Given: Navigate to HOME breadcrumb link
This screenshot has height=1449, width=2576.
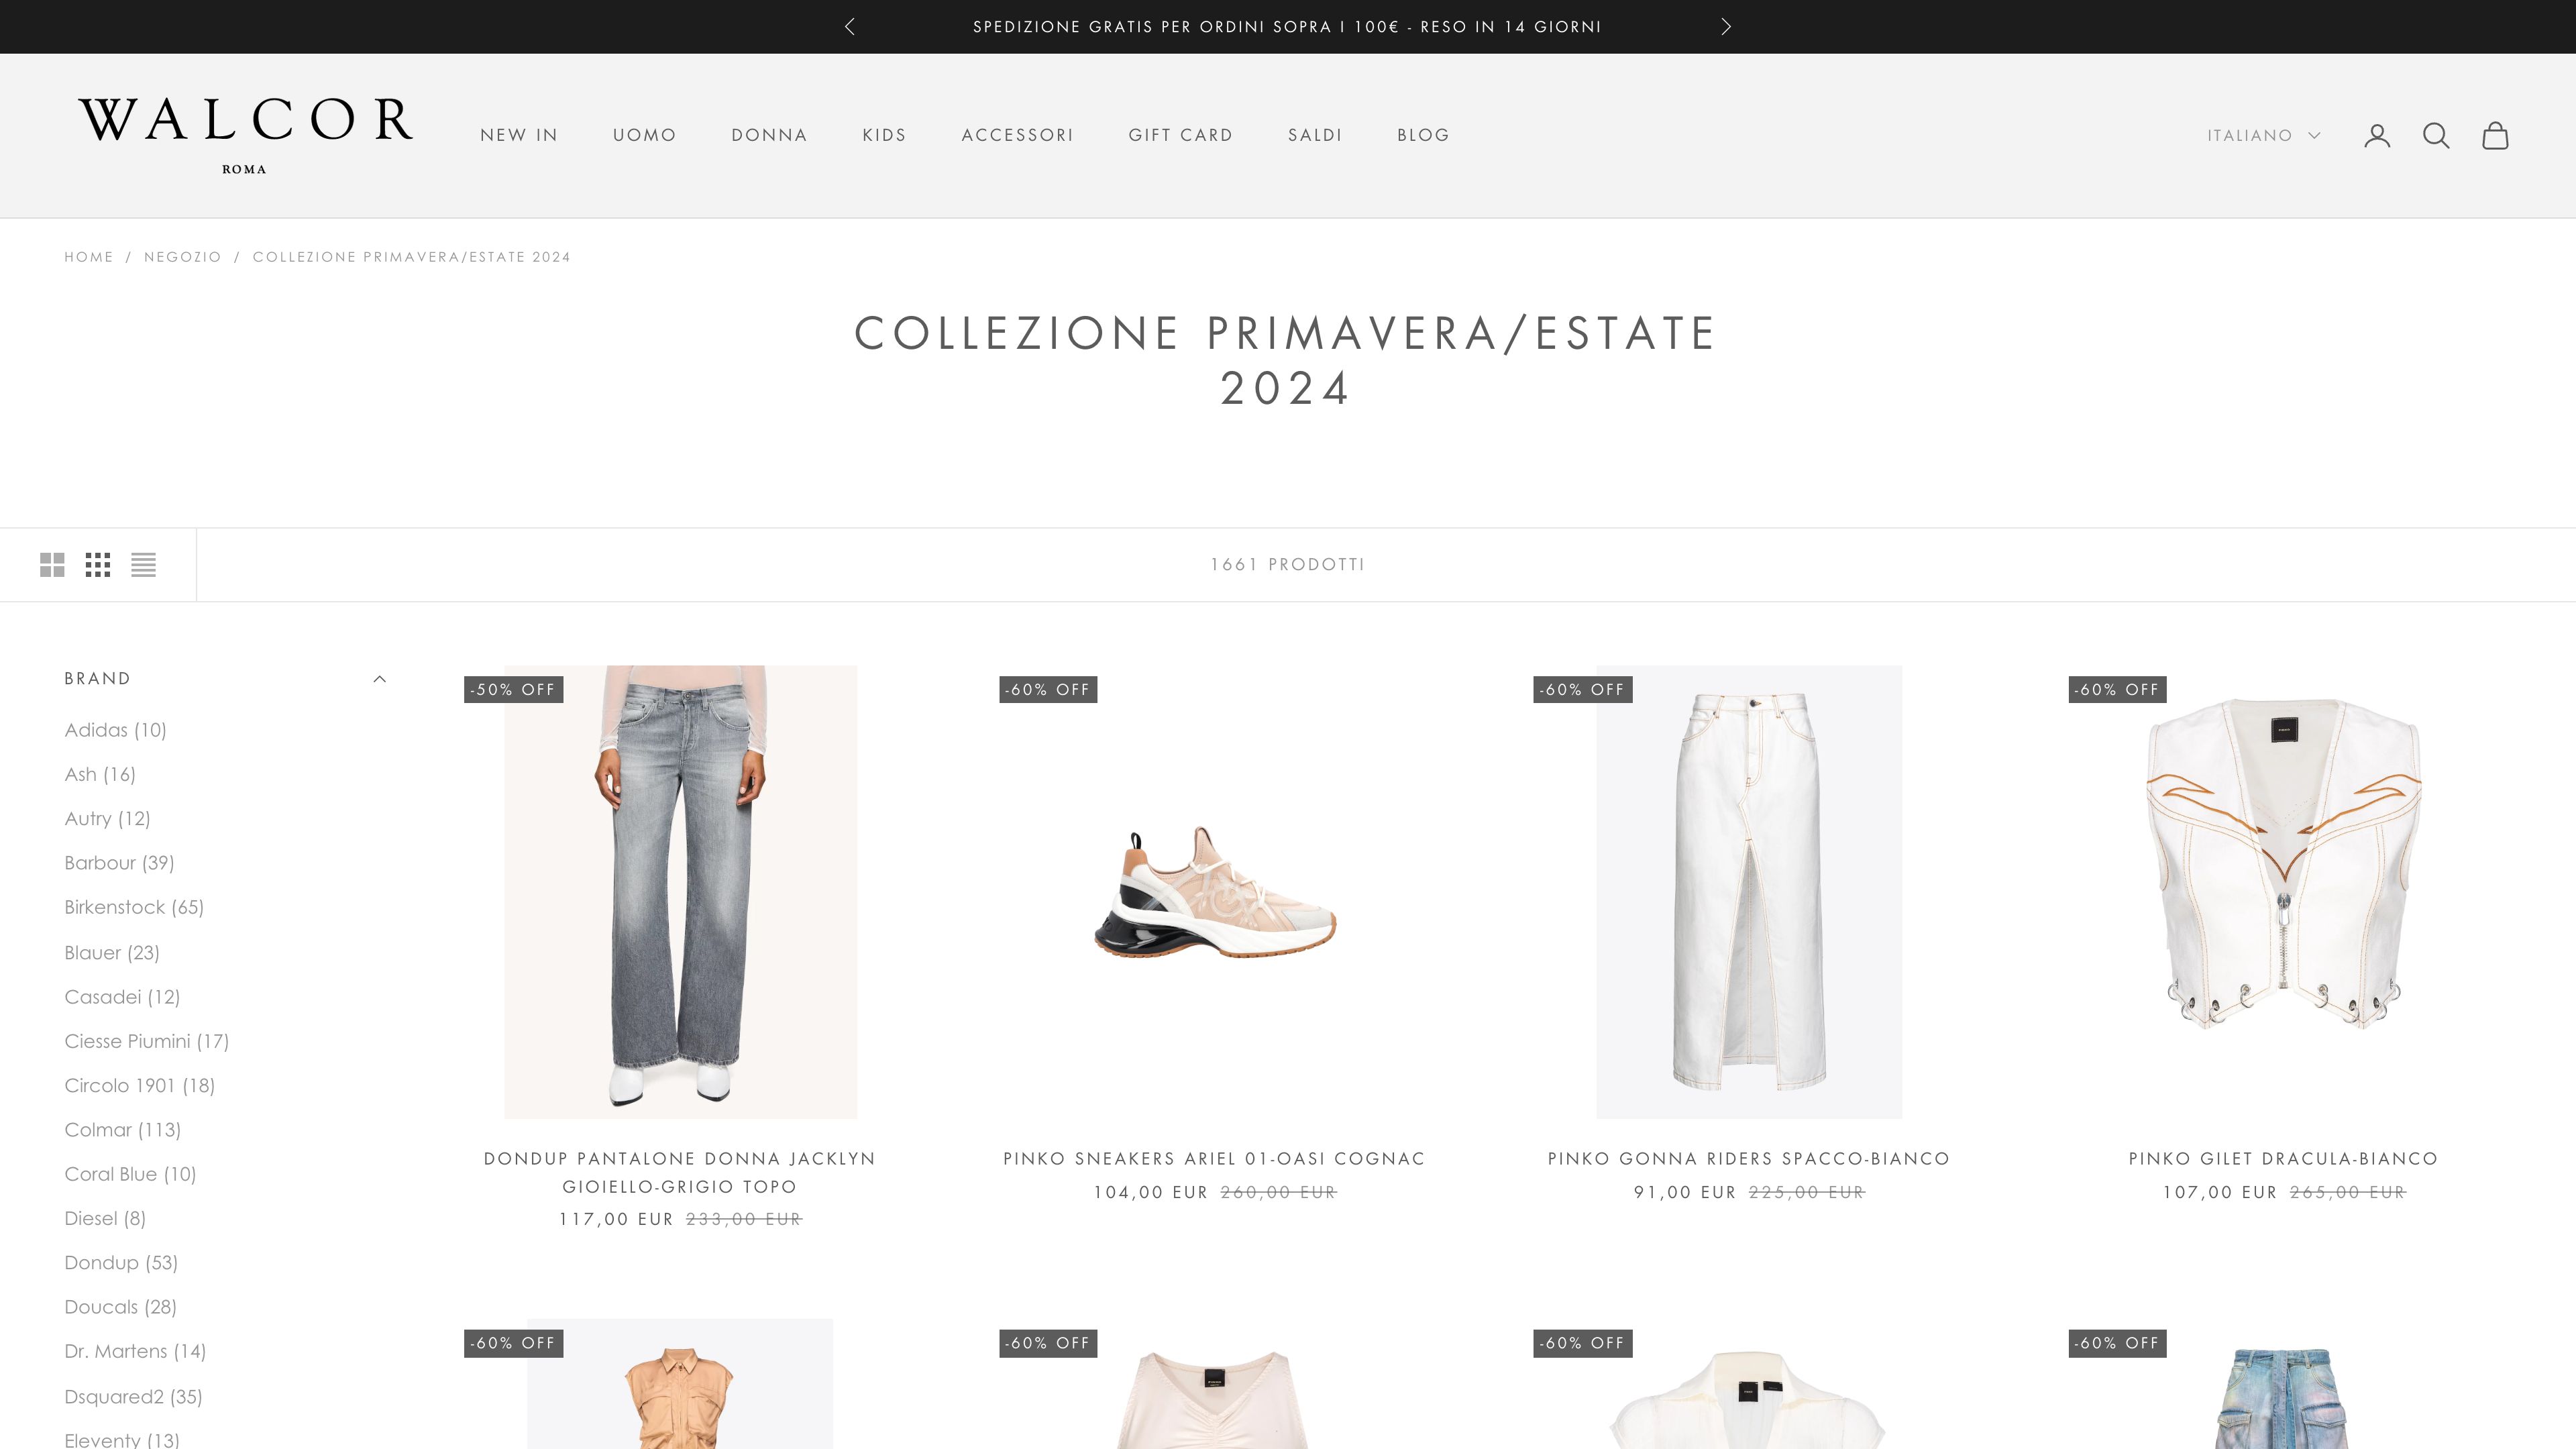Looking at the screenshot, I should 89,256.
